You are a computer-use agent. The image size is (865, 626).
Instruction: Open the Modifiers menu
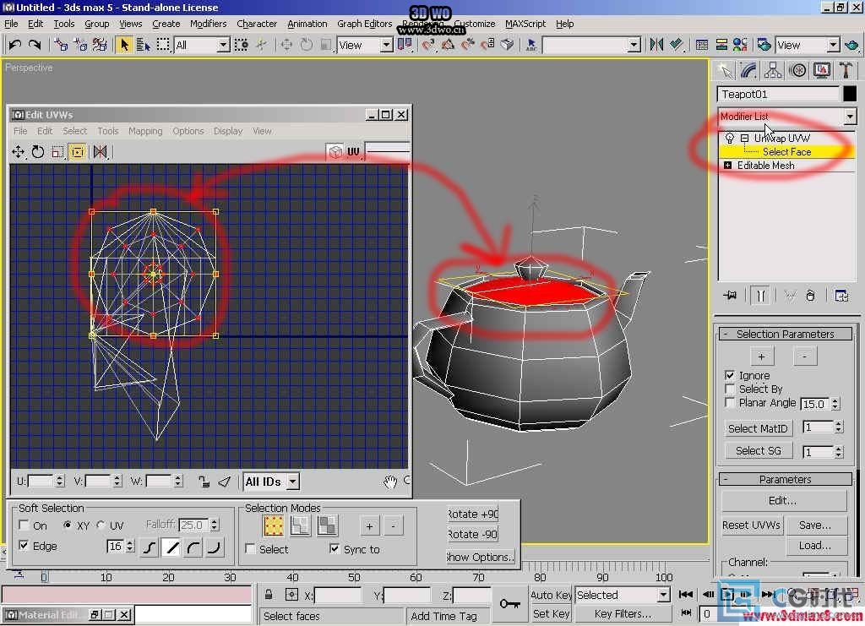(x=208, y=24)
